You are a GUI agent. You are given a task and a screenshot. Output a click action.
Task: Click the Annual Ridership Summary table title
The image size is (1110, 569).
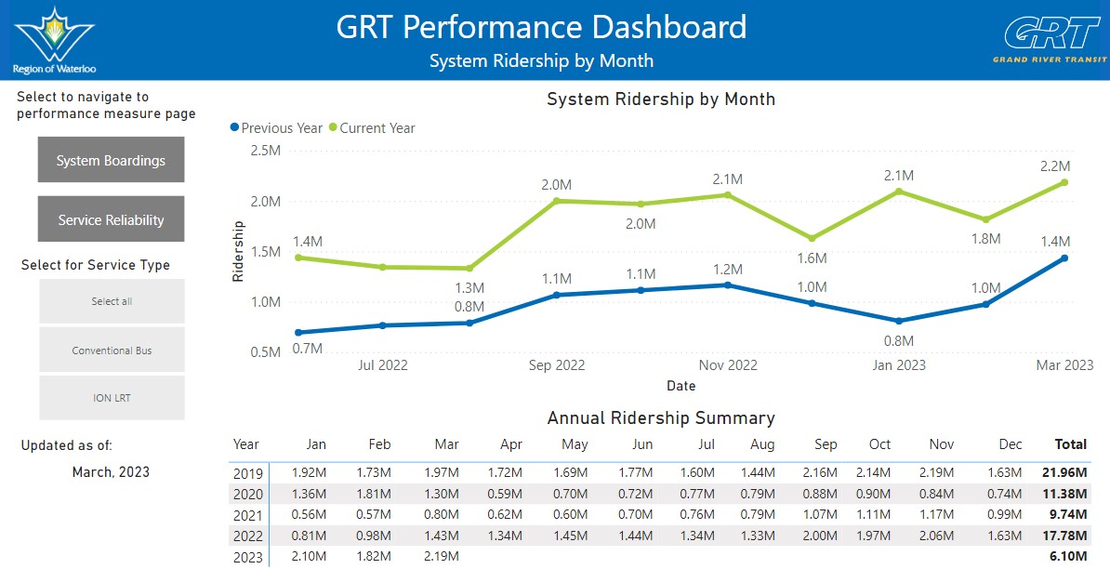661,418
